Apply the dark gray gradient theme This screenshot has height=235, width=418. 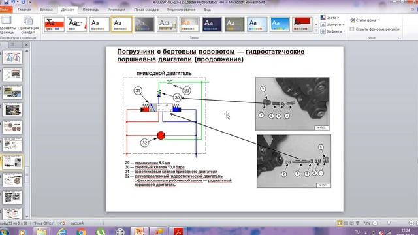tap(144, 25)
